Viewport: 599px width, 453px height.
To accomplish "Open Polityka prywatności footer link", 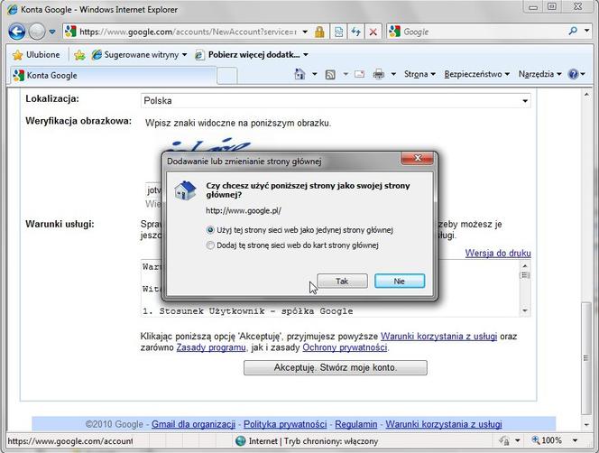I will point(285,424).
